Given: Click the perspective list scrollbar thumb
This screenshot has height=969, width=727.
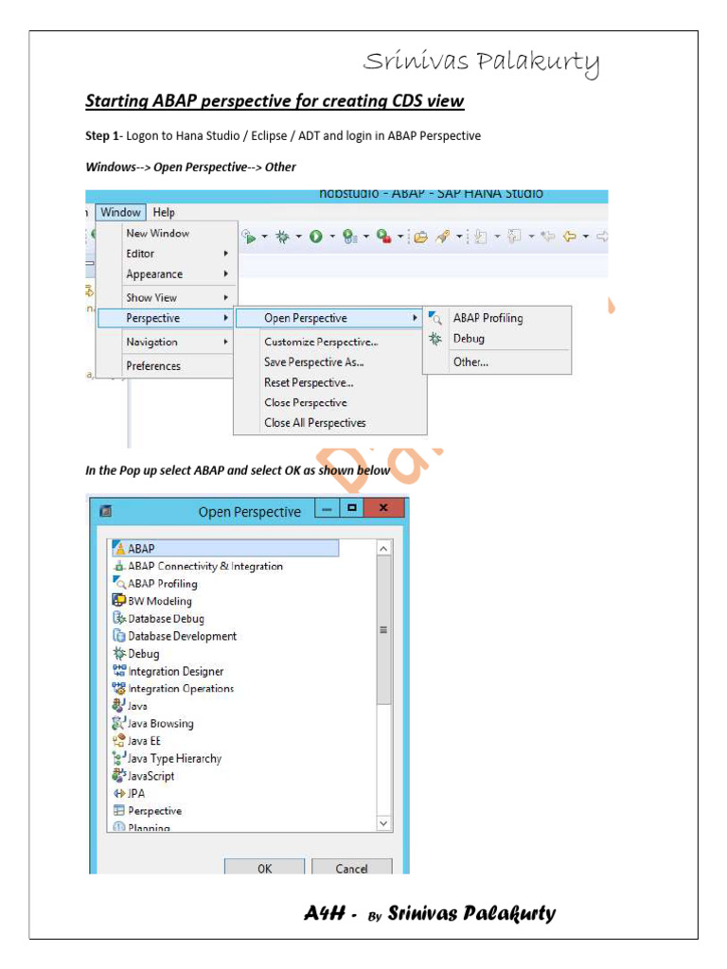Looking at the screenshot, I should pos(383,629).
